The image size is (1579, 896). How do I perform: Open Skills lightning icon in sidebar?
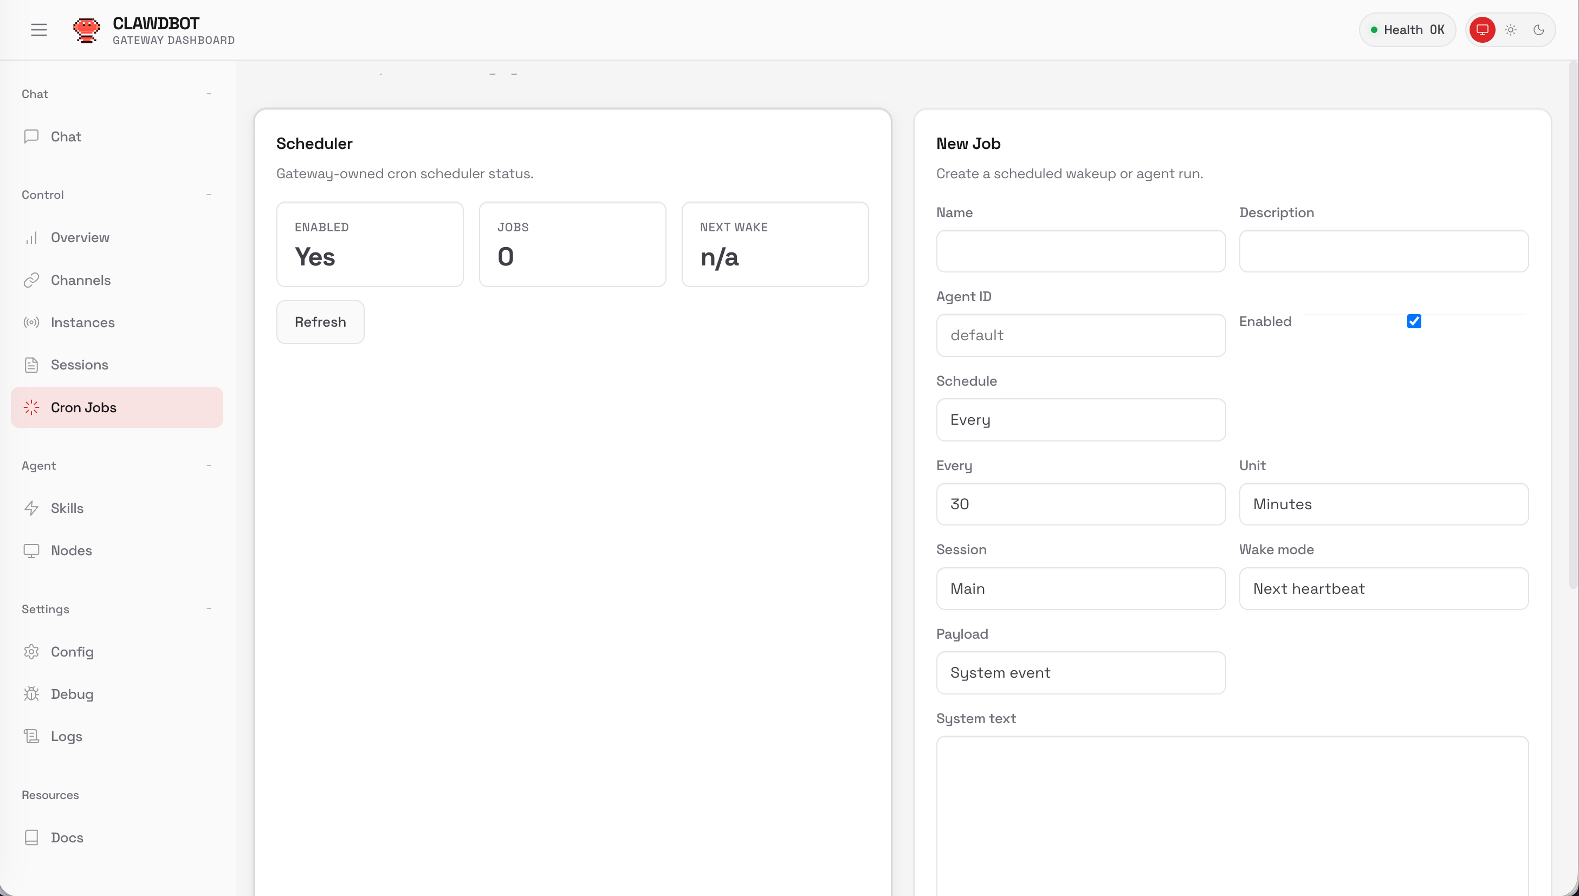(x=31, y=508)
